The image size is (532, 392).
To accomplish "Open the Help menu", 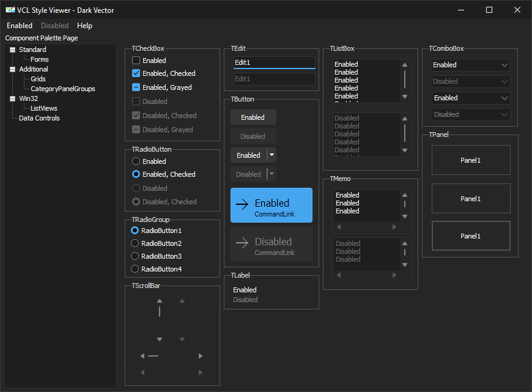I will pos(84,26).
